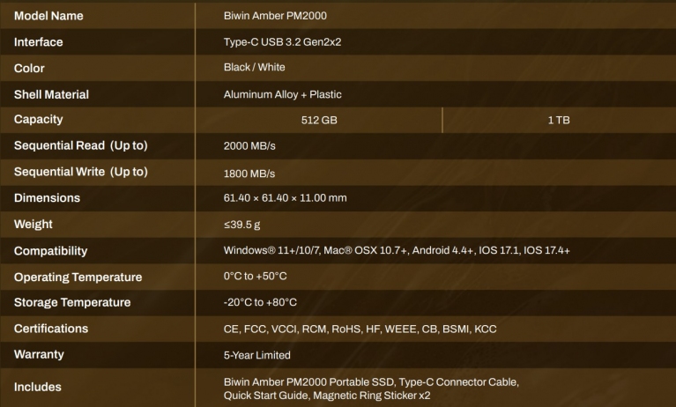This screenshot has width=676, height=407.
Task: Click the 'Certifications' row label
Action: point(51,329)
